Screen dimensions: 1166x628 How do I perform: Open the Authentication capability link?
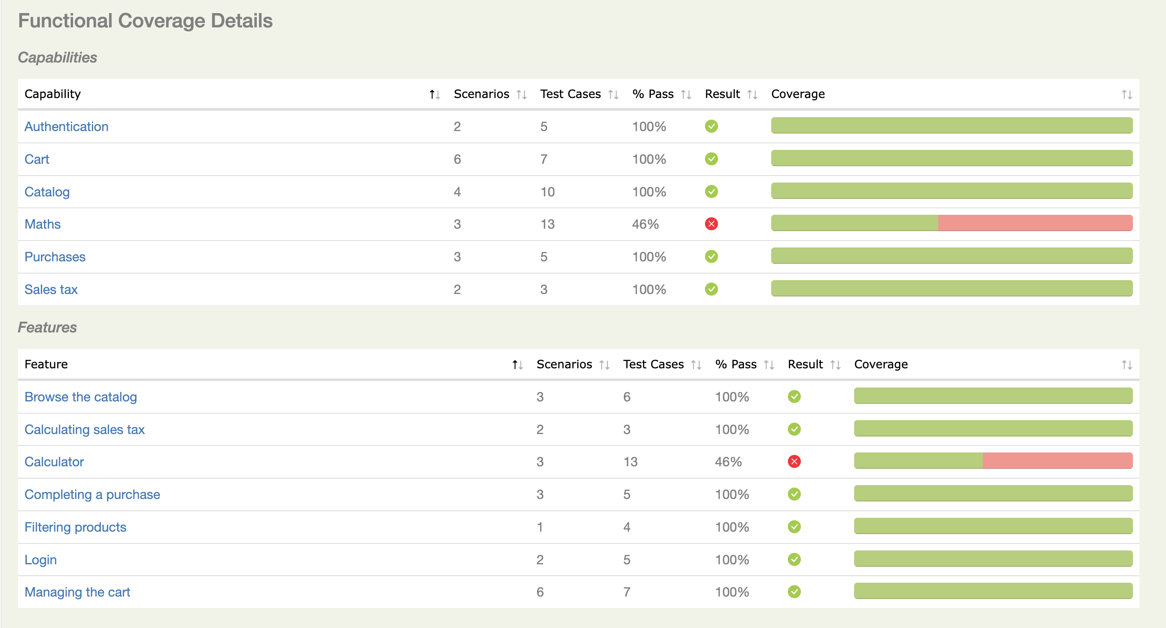click(67, 127)
